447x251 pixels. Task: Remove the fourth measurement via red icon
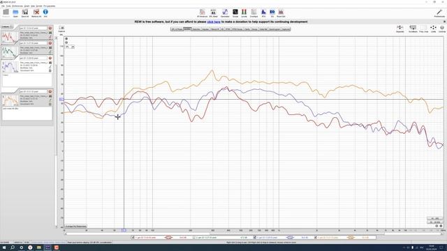(x=50, y=91)
